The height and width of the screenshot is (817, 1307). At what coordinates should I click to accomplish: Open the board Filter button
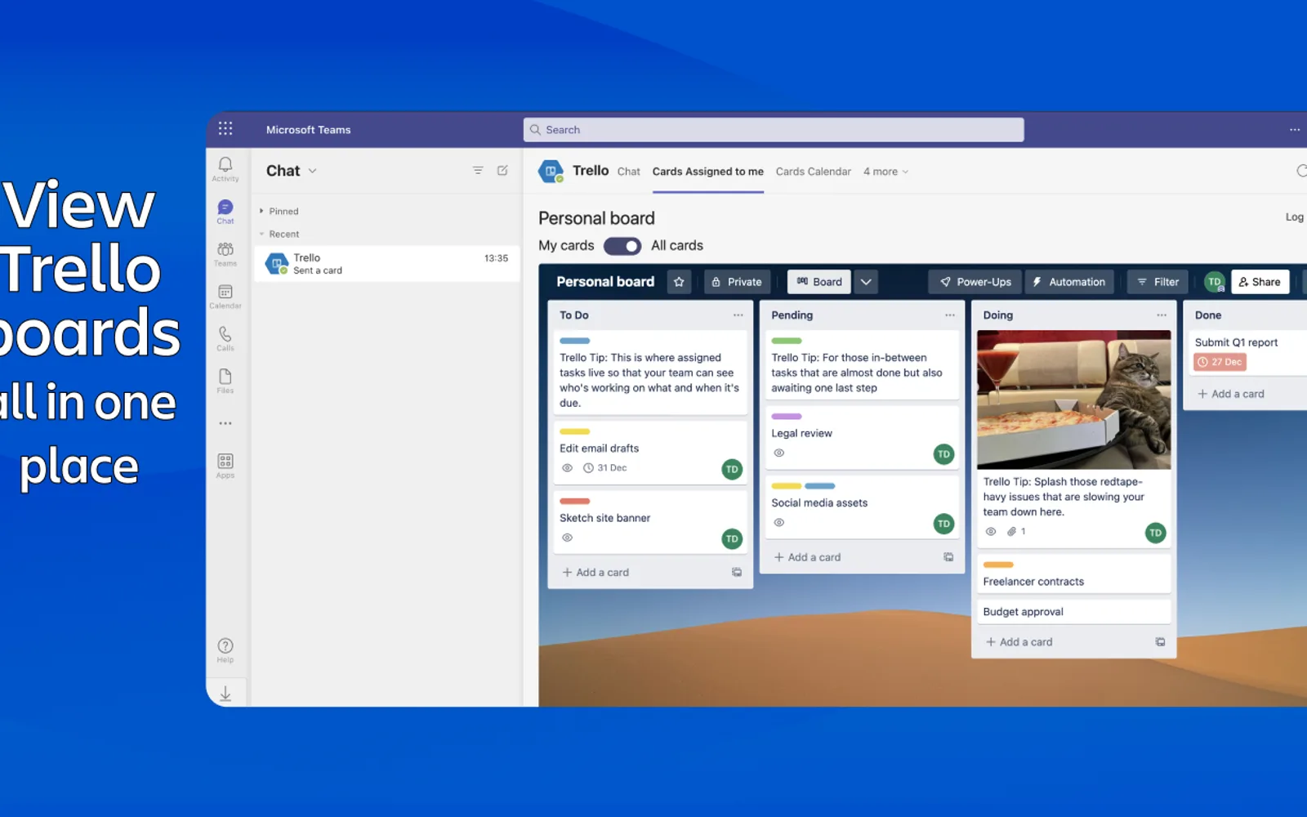point(1158,282)
